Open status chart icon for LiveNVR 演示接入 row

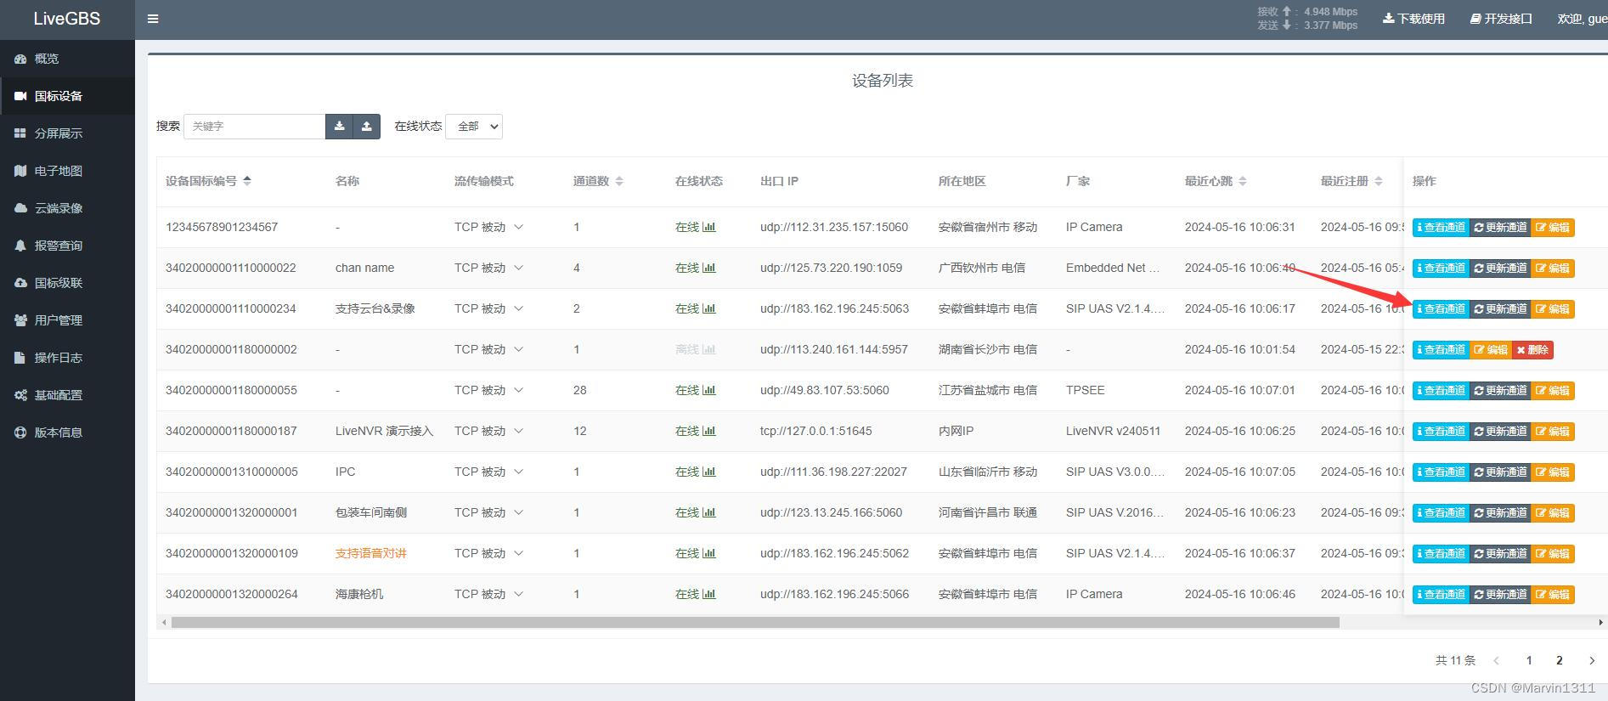(x=709, y=431)
